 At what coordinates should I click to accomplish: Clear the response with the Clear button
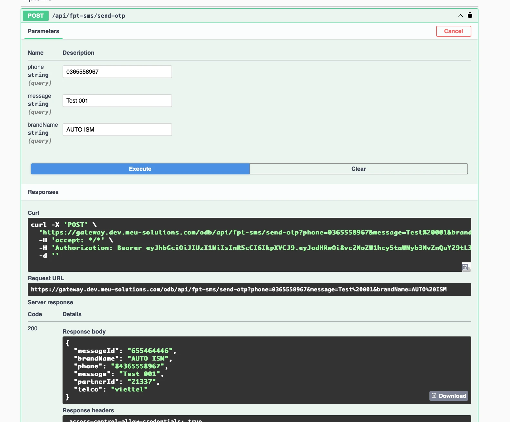(x=358, y=169)
